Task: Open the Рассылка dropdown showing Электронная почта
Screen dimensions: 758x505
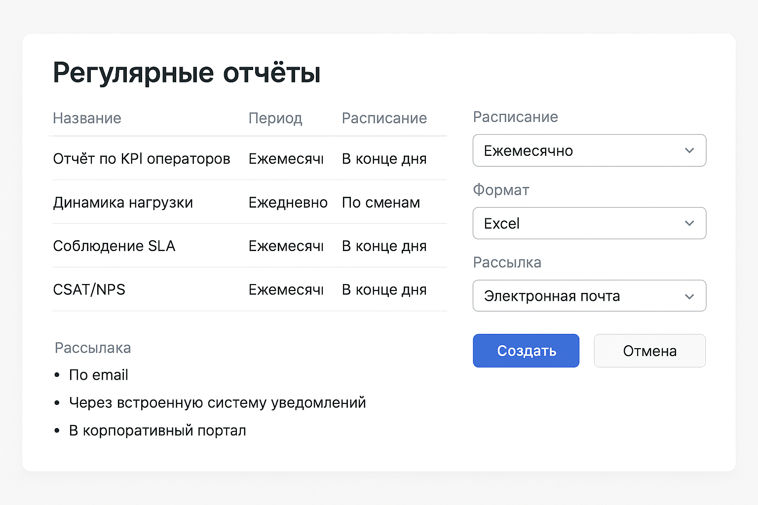Action: [x=589, y=296]
